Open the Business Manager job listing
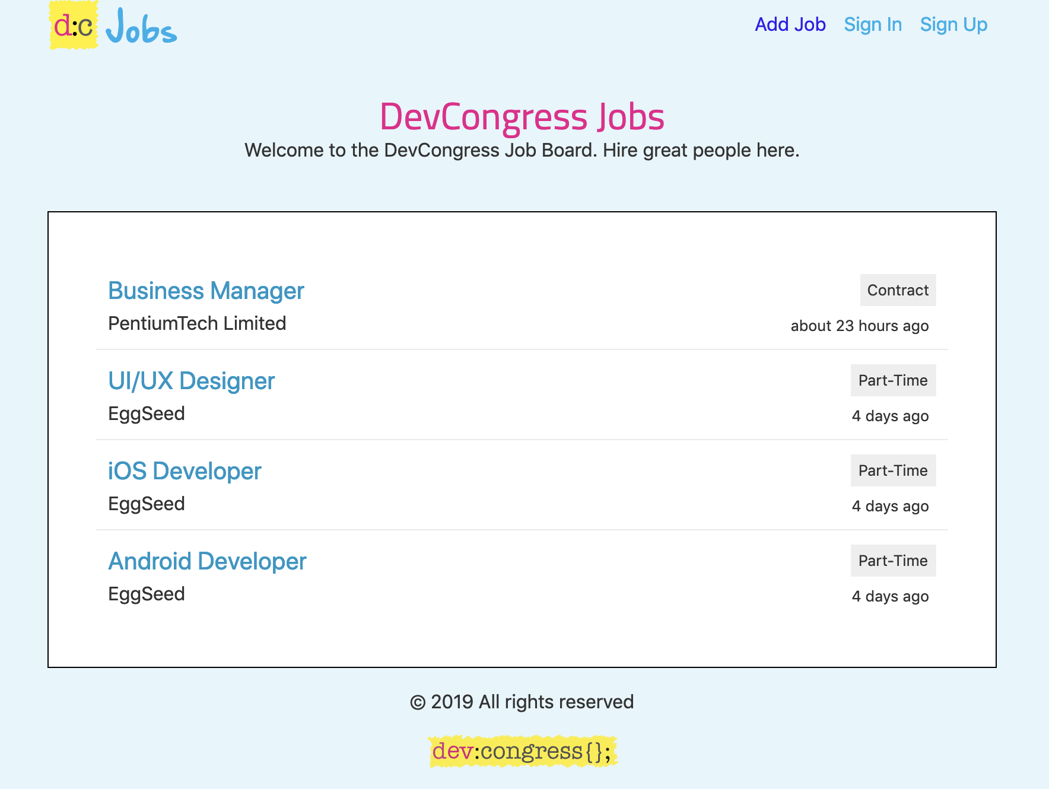The height and width of the screenshot is (789, 1049). tap(206, 291)
